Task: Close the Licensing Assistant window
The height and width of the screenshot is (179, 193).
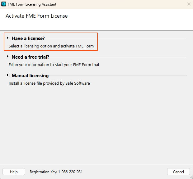Action: (x=189, y=4)
